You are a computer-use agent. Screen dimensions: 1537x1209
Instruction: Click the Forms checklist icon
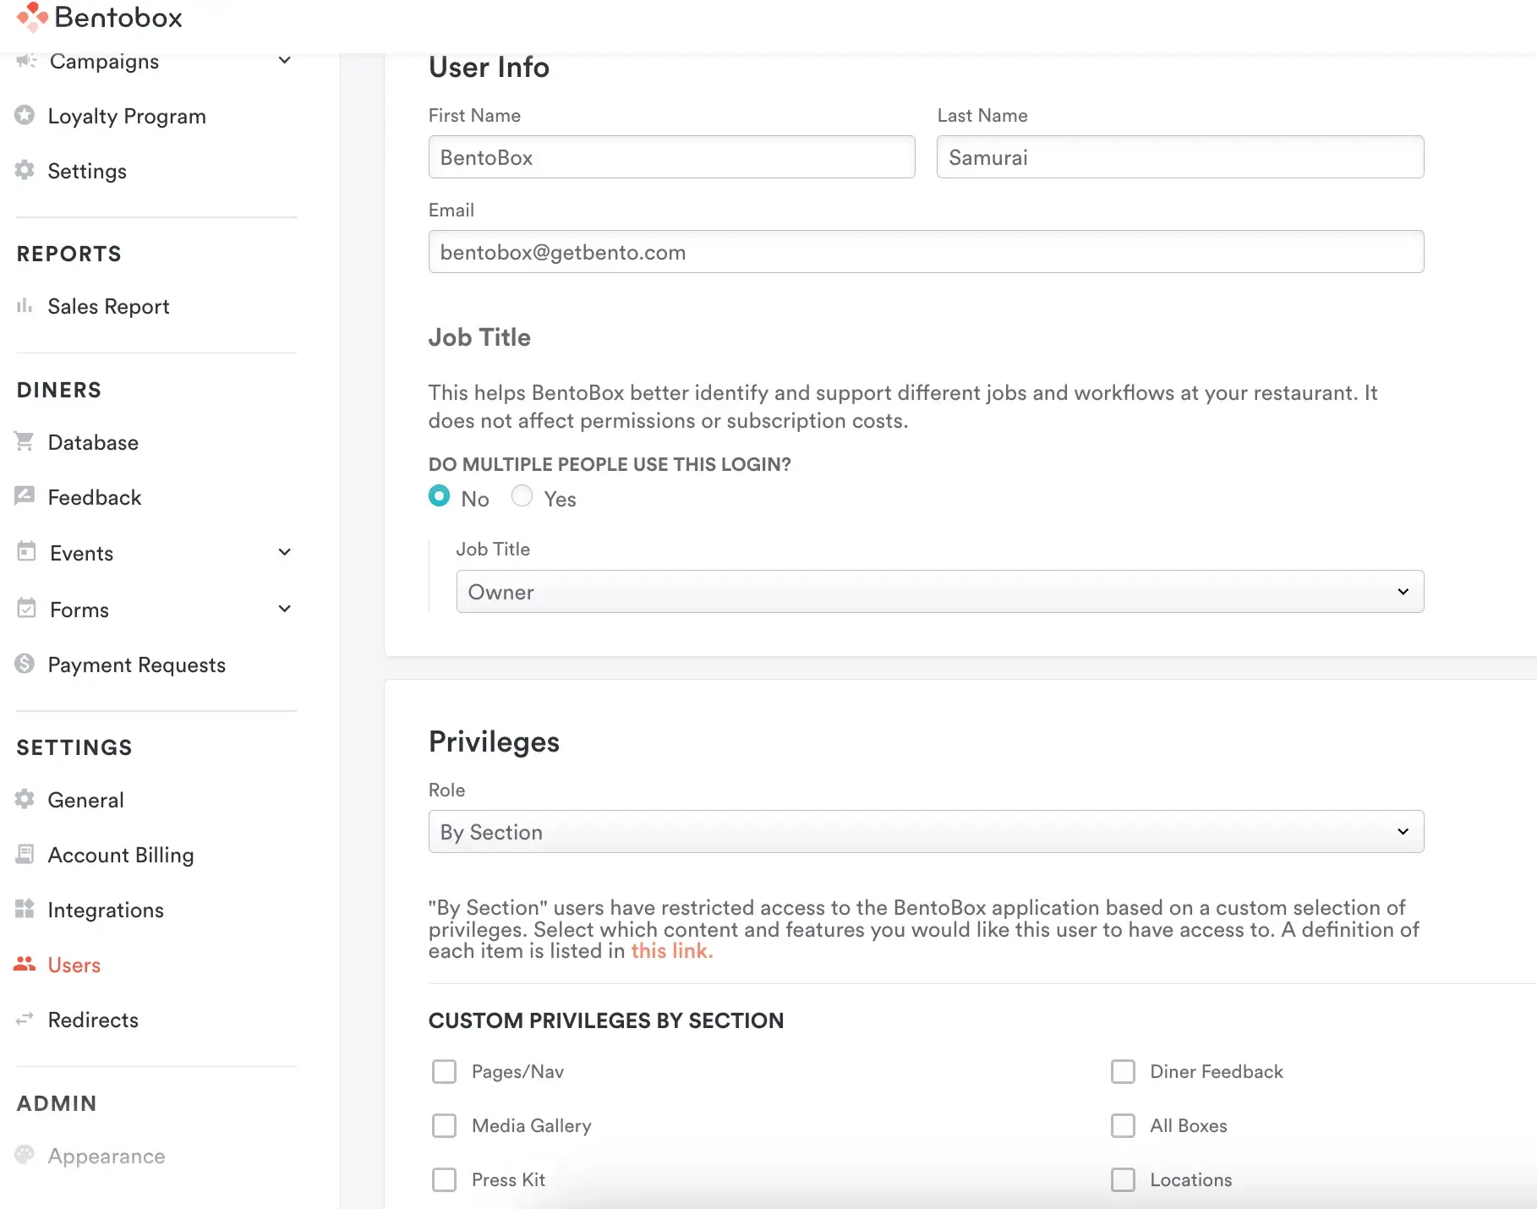pos(26,609)
